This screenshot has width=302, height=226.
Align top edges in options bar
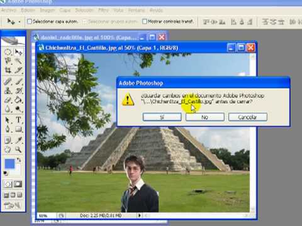pyautogui.click(x=206, y=21)
